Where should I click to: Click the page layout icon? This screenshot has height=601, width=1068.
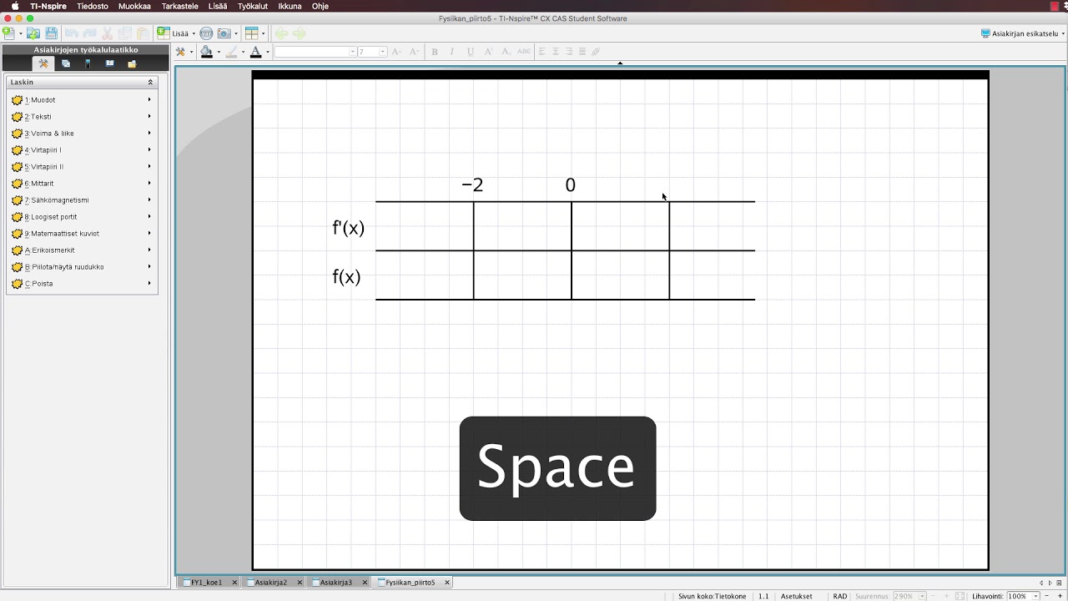(x=251, y=33)
